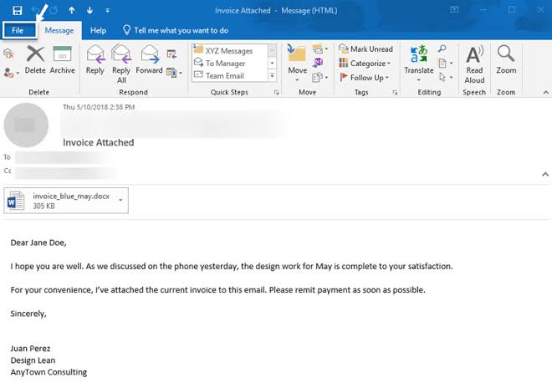Viewport: 552px width, 388px height.
Task: Open the Zoom dialog
Action: [x=506, y=59]
